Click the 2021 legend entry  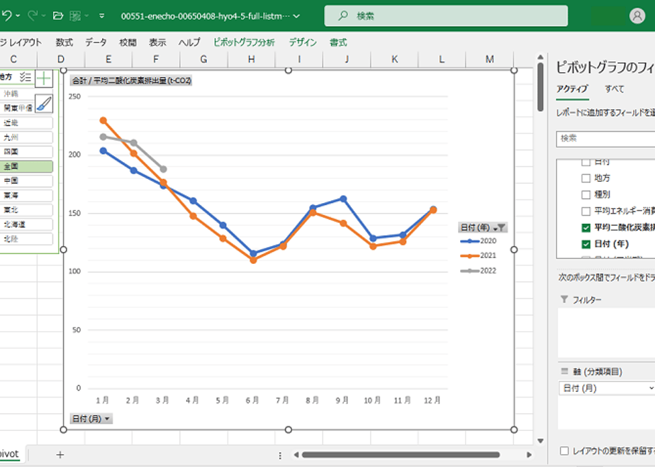click(x=478, y=255)
